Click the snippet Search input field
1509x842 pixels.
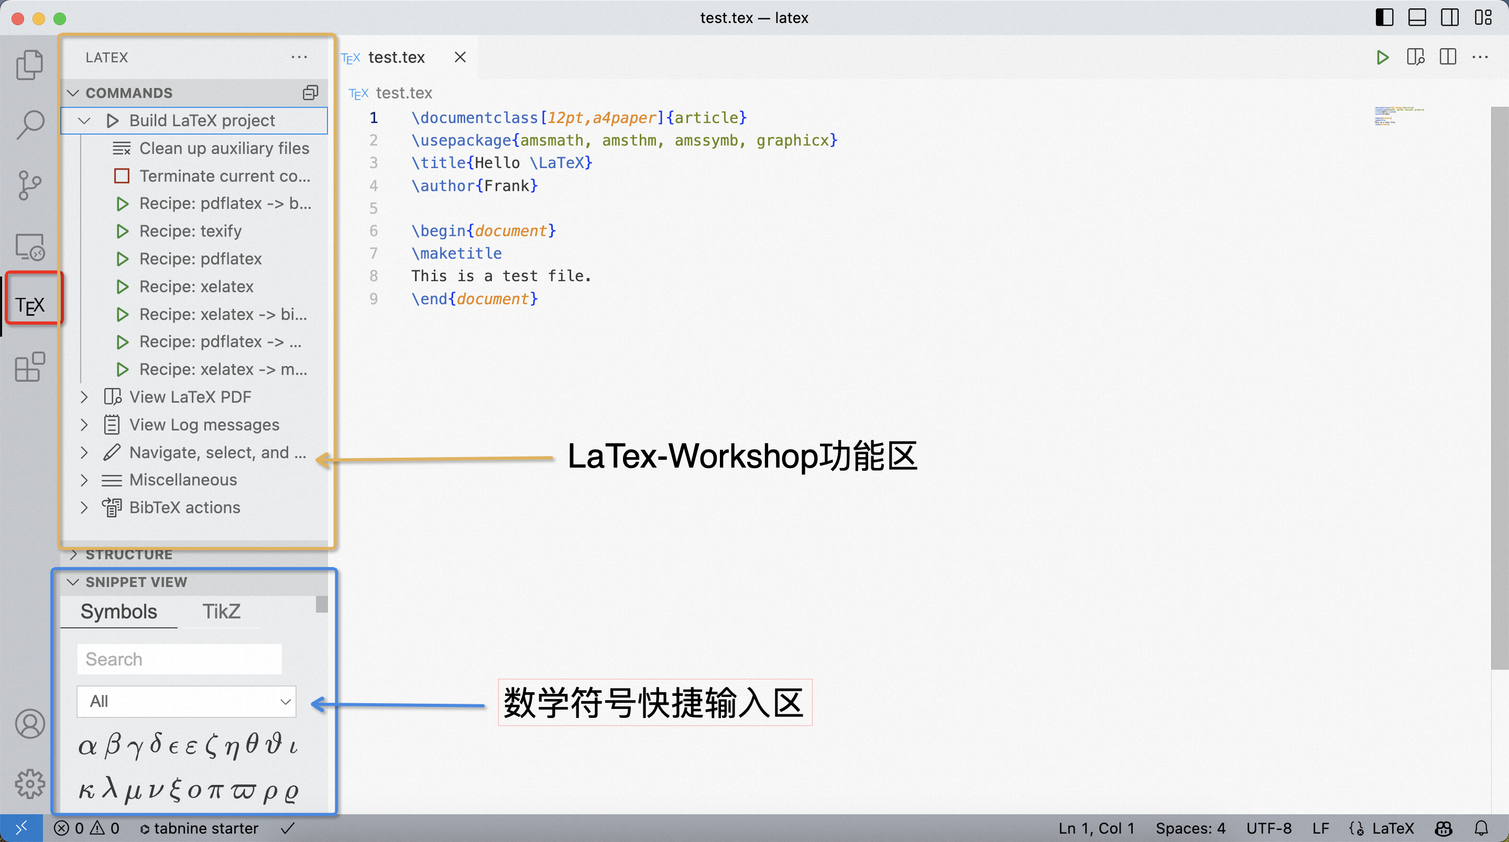179,659
